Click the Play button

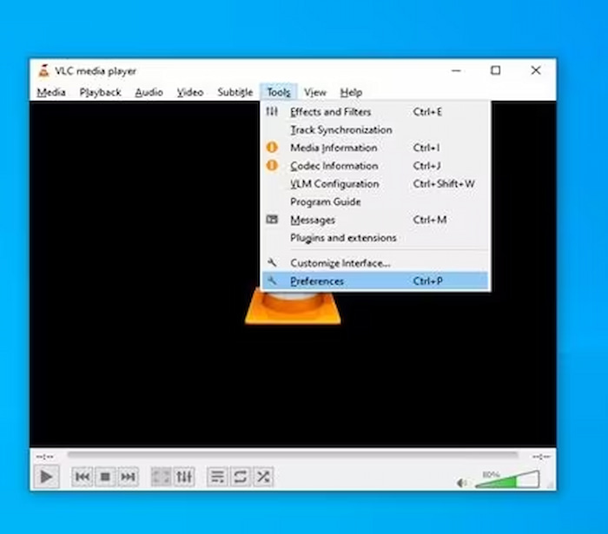coord(47,477)
